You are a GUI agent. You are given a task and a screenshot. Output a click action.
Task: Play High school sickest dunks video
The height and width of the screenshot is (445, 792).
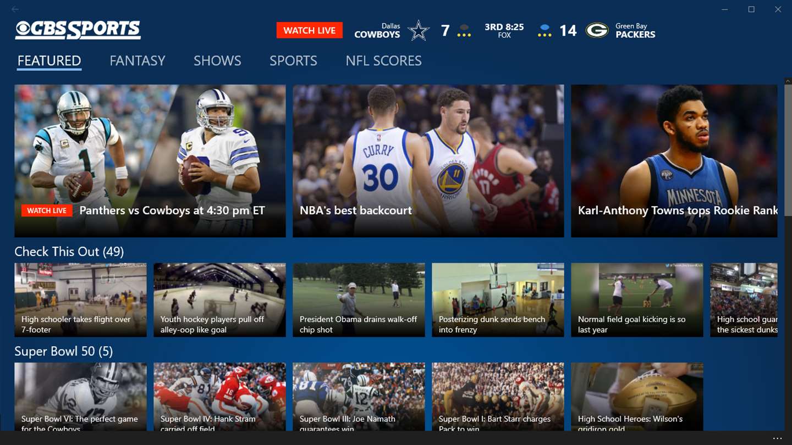coord(744,300)
